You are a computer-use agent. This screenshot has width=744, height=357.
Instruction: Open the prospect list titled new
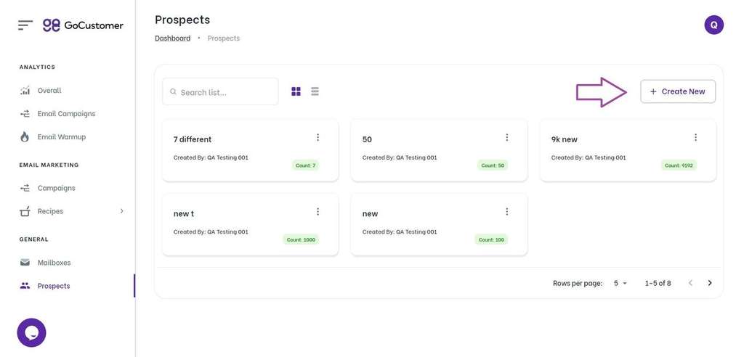point(439,224)
